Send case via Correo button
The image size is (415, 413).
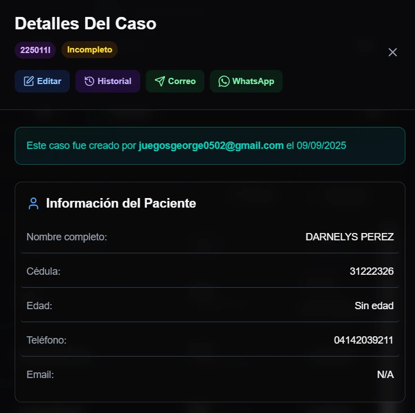click(175, 81)
